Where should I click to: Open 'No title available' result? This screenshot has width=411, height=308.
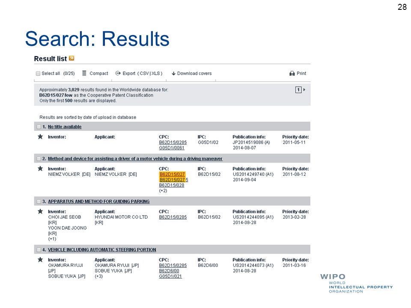(65, 127)
